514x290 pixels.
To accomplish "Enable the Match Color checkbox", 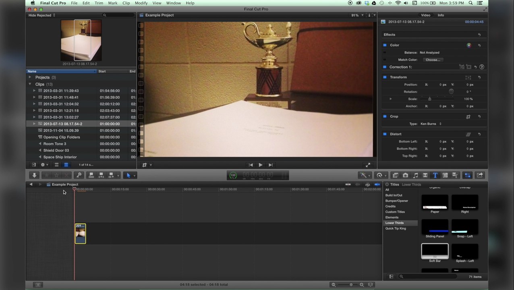I will pyautogui.click(x=385, y=60).
